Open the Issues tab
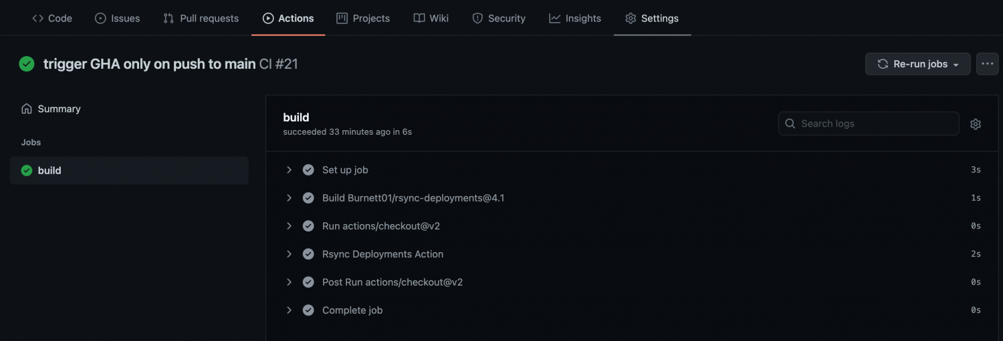The image size is (1003, 341). click(118, 18)
